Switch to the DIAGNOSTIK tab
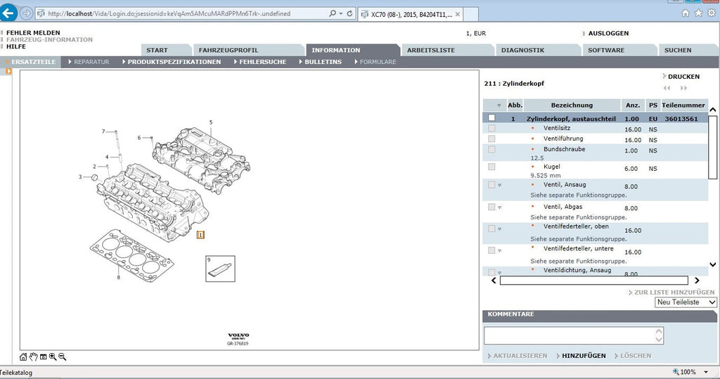Viewport: 720px width, 379px height. 522,50
